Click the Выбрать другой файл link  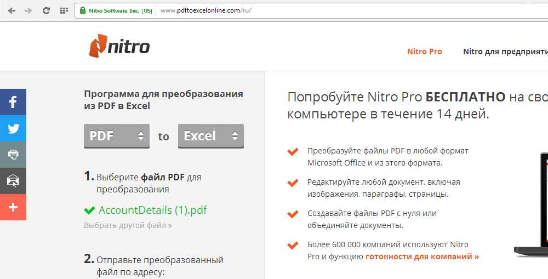tap(128, 225)
